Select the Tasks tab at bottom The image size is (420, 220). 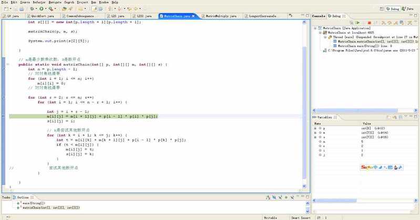(5, 197)
